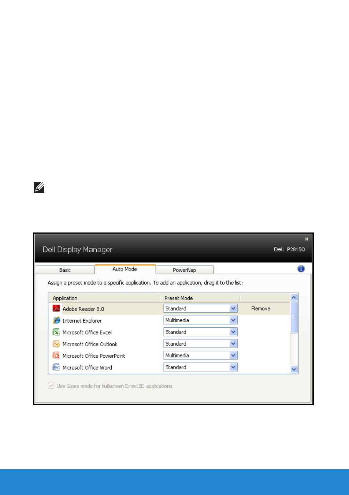Select the Microsoft Office PowerPoint row text
Image resolution: width=349 pixels, height=495 pixels.
(94, 356)
